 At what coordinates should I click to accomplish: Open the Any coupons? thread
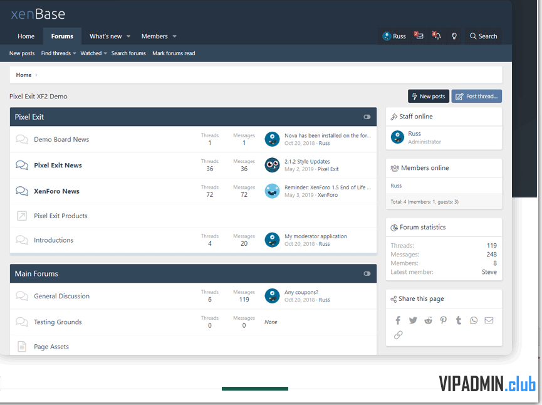click(301, 292)
